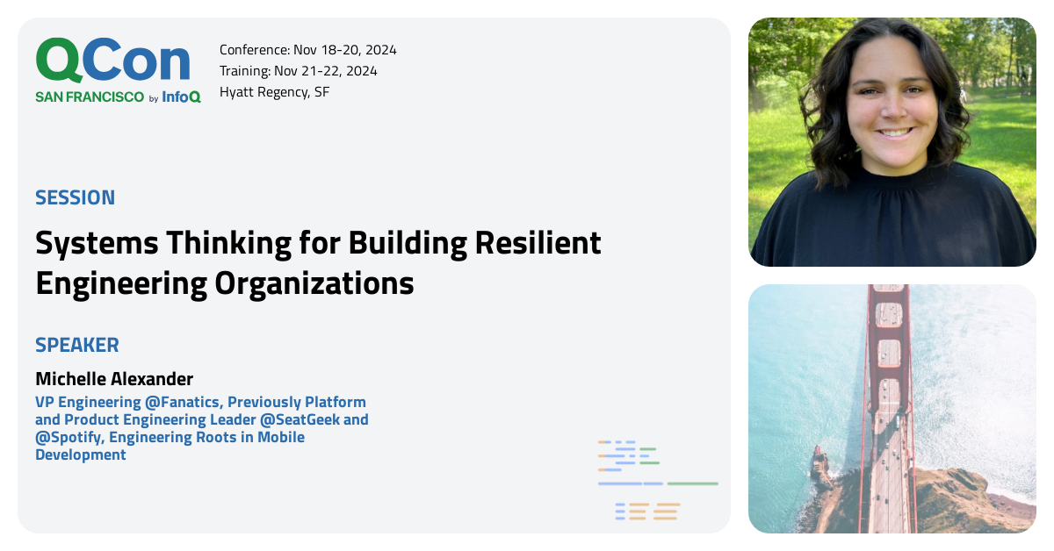Open the speaker headshot photo
Viewport: 1054px width, 551px height.
tap(892, 140)
